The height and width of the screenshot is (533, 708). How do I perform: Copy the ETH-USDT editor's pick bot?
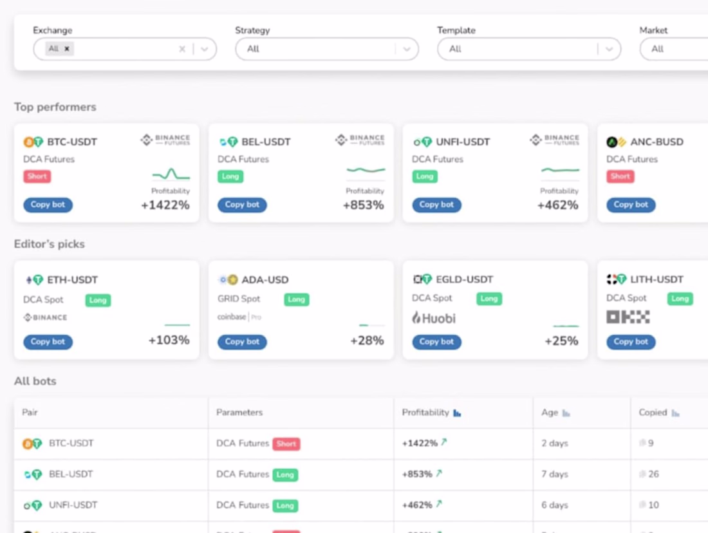pyautogui.click(x=48, y=341)
